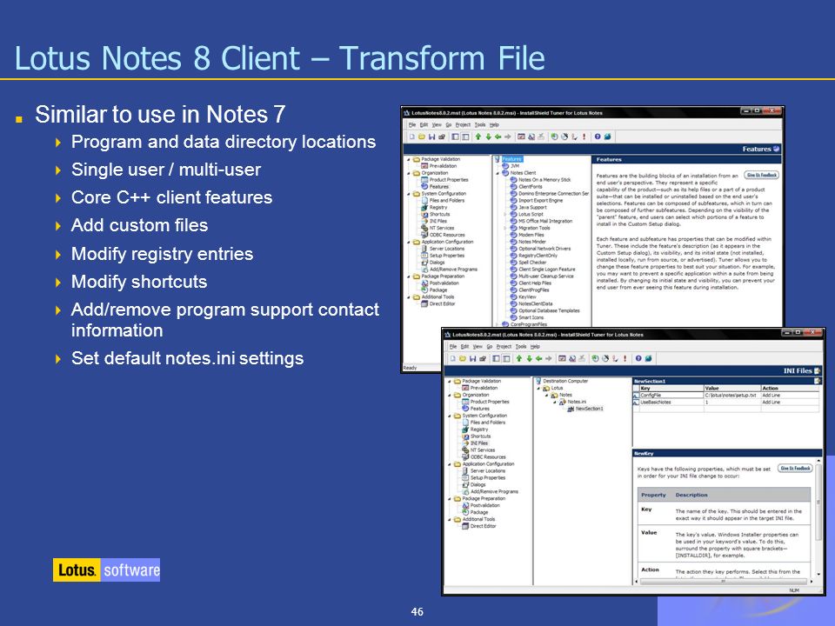The image size is (835, 626).
Task: Collapse the Notes Client feature node
Action: [498, 173]
